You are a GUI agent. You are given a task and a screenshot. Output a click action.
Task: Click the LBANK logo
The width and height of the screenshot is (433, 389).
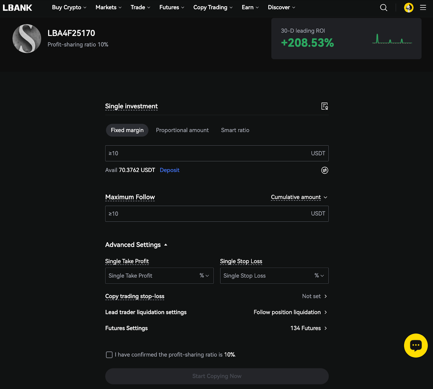pyautogui.click(x=18, y=8)
